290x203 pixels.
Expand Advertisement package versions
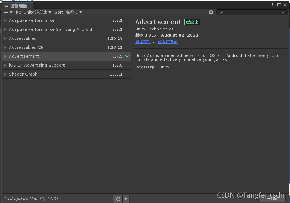pos(5,56)
